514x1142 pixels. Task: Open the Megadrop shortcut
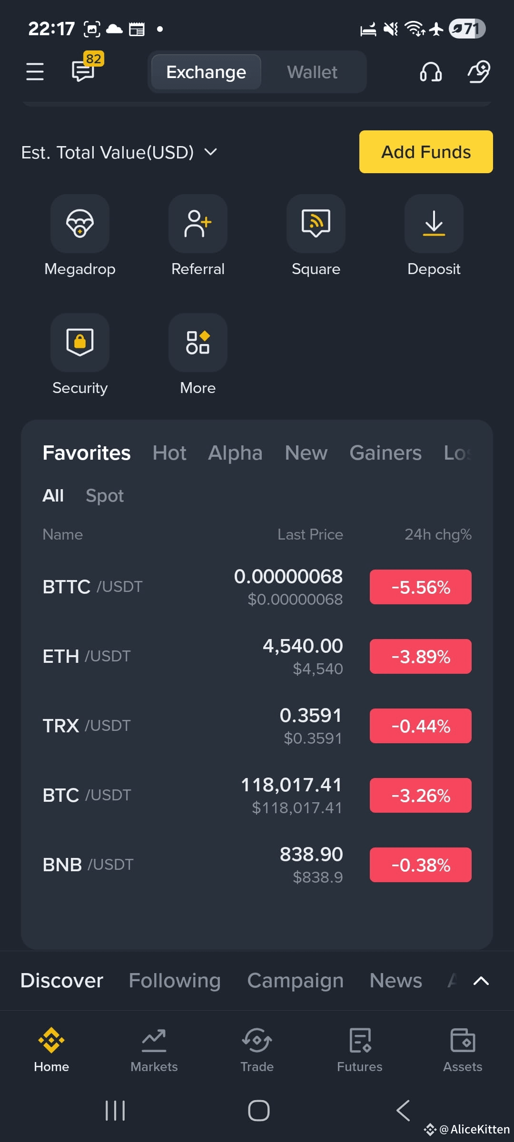80,224
